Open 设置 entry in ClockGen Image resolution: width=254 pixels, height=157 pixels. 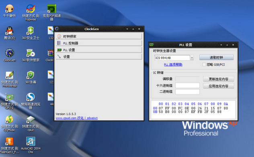pyautogui.click(x=99, y=56)
